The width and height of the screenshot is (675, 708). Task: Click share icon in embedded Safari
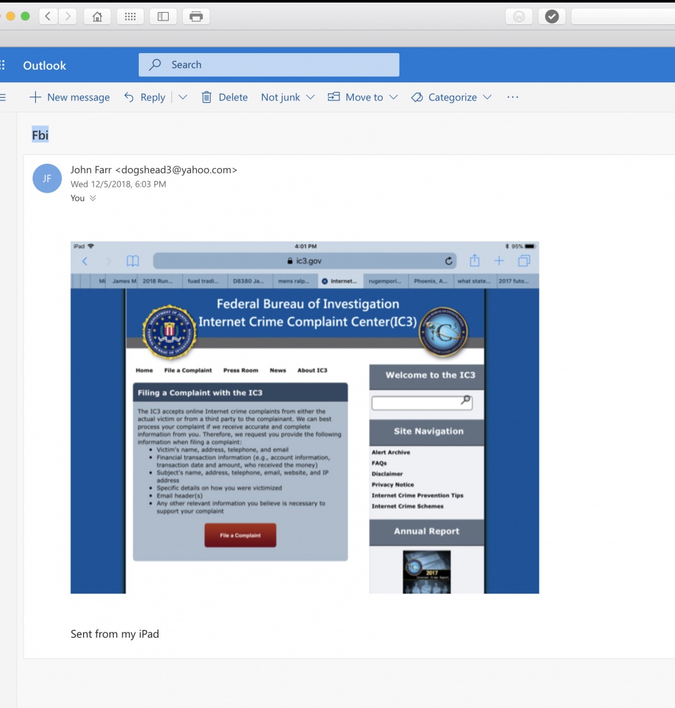tap(475, 260)
